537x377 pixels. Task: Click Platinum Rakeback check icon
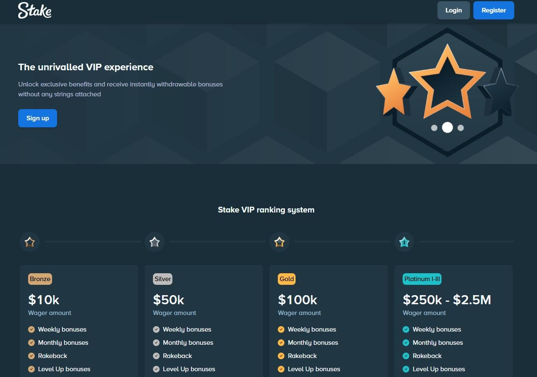(x=406, y=356)
